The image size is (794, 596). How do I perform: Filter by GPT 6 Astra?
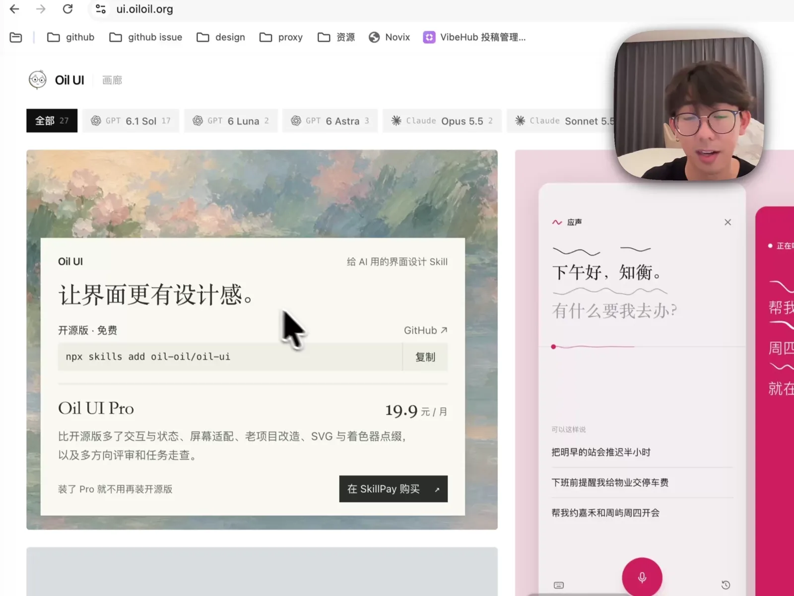[x=330, y=121]
